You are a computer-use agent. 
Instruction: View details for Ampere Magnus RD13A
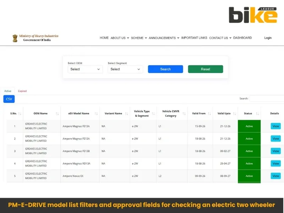coord(276,164)
